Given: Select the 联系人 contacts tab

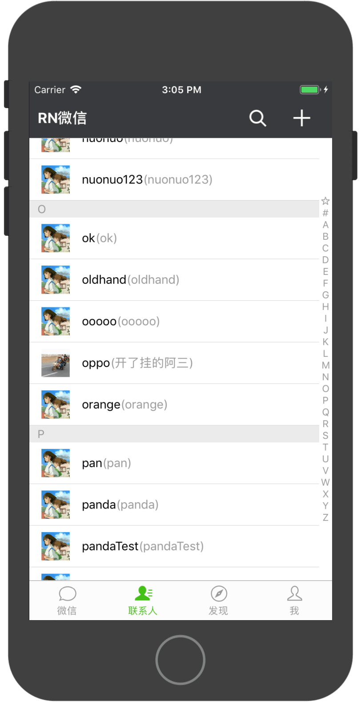Looking at the screenshot, I should (143, 601).
